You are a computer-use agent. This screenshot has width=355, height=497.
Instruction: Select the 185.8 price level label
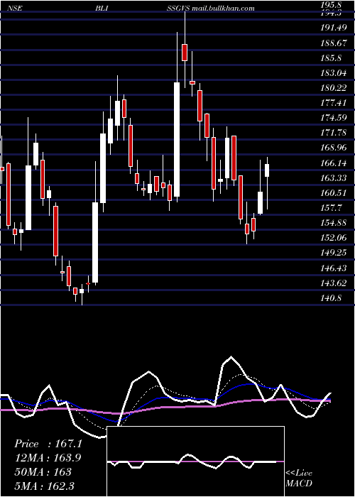pos(331,58)
